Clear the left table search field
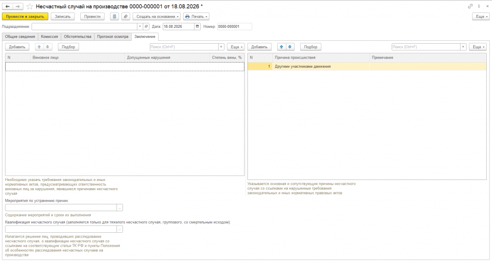The width and height of the screenshot is (492, 263). (221, 47)
